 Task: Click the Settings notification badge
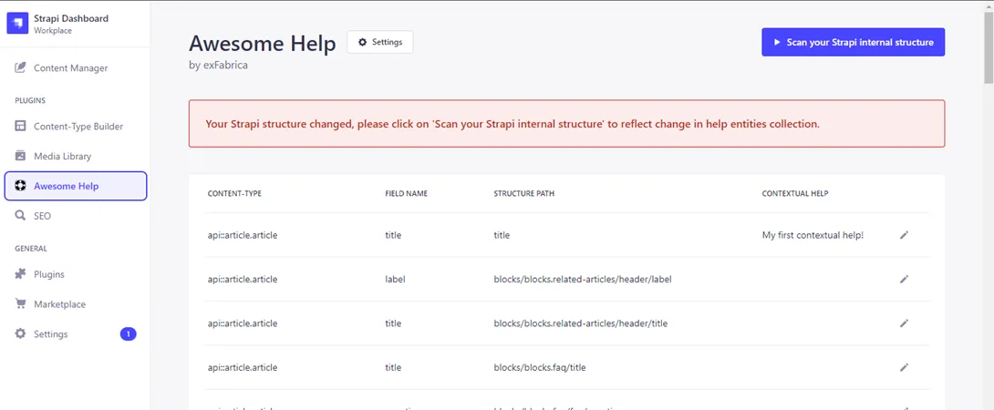[128, 334]
